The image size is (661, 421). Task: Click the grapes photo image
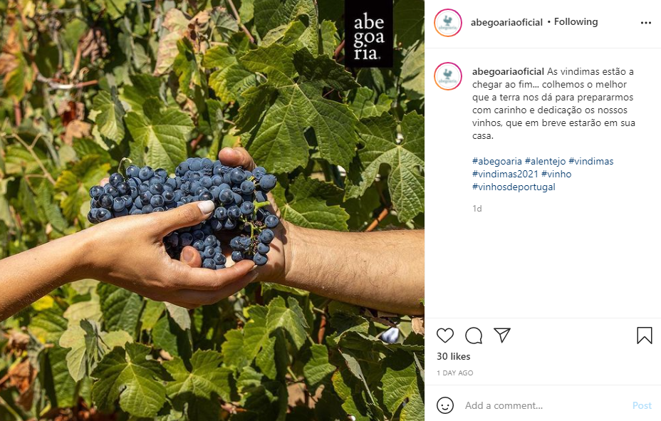(212, 210)
